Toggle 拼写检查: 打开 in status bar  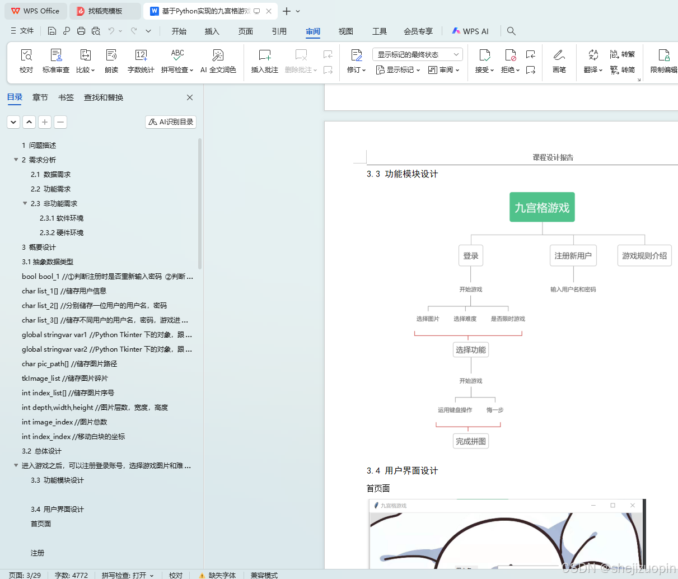point(128,575)
